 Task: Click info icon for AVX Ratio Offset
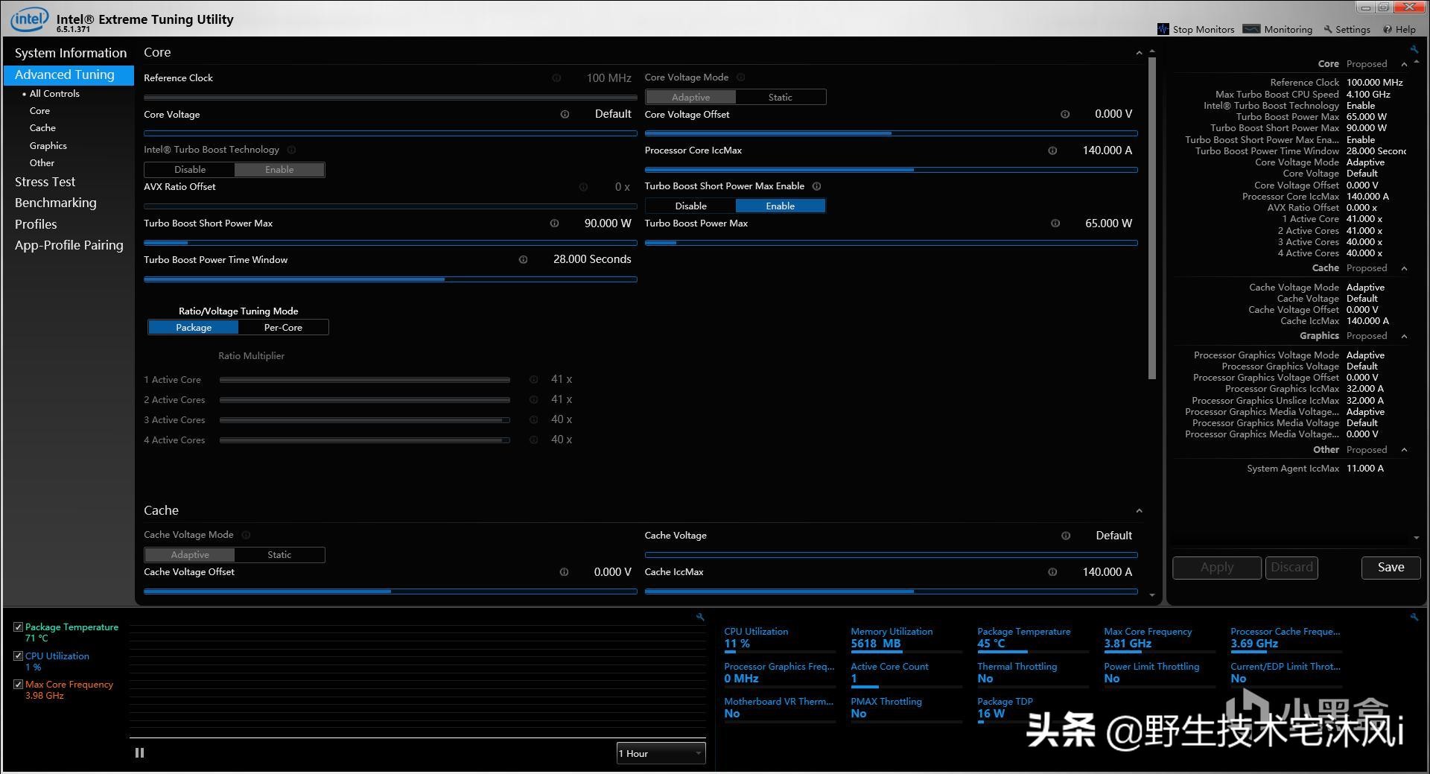pyautogui.click(x=583, y=187)
